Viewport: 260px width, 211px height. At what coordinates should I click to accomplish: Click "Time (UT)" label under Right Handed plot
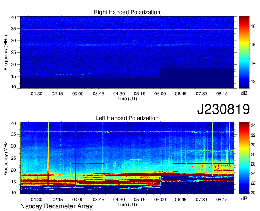coord(127,99)
